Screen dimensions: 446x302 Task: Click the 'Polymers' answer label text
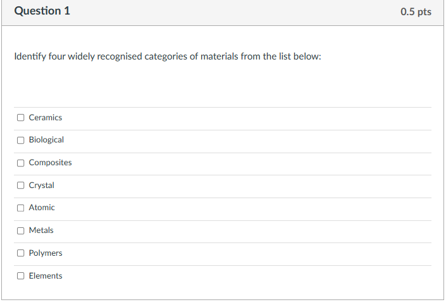(x=46, y=253)
